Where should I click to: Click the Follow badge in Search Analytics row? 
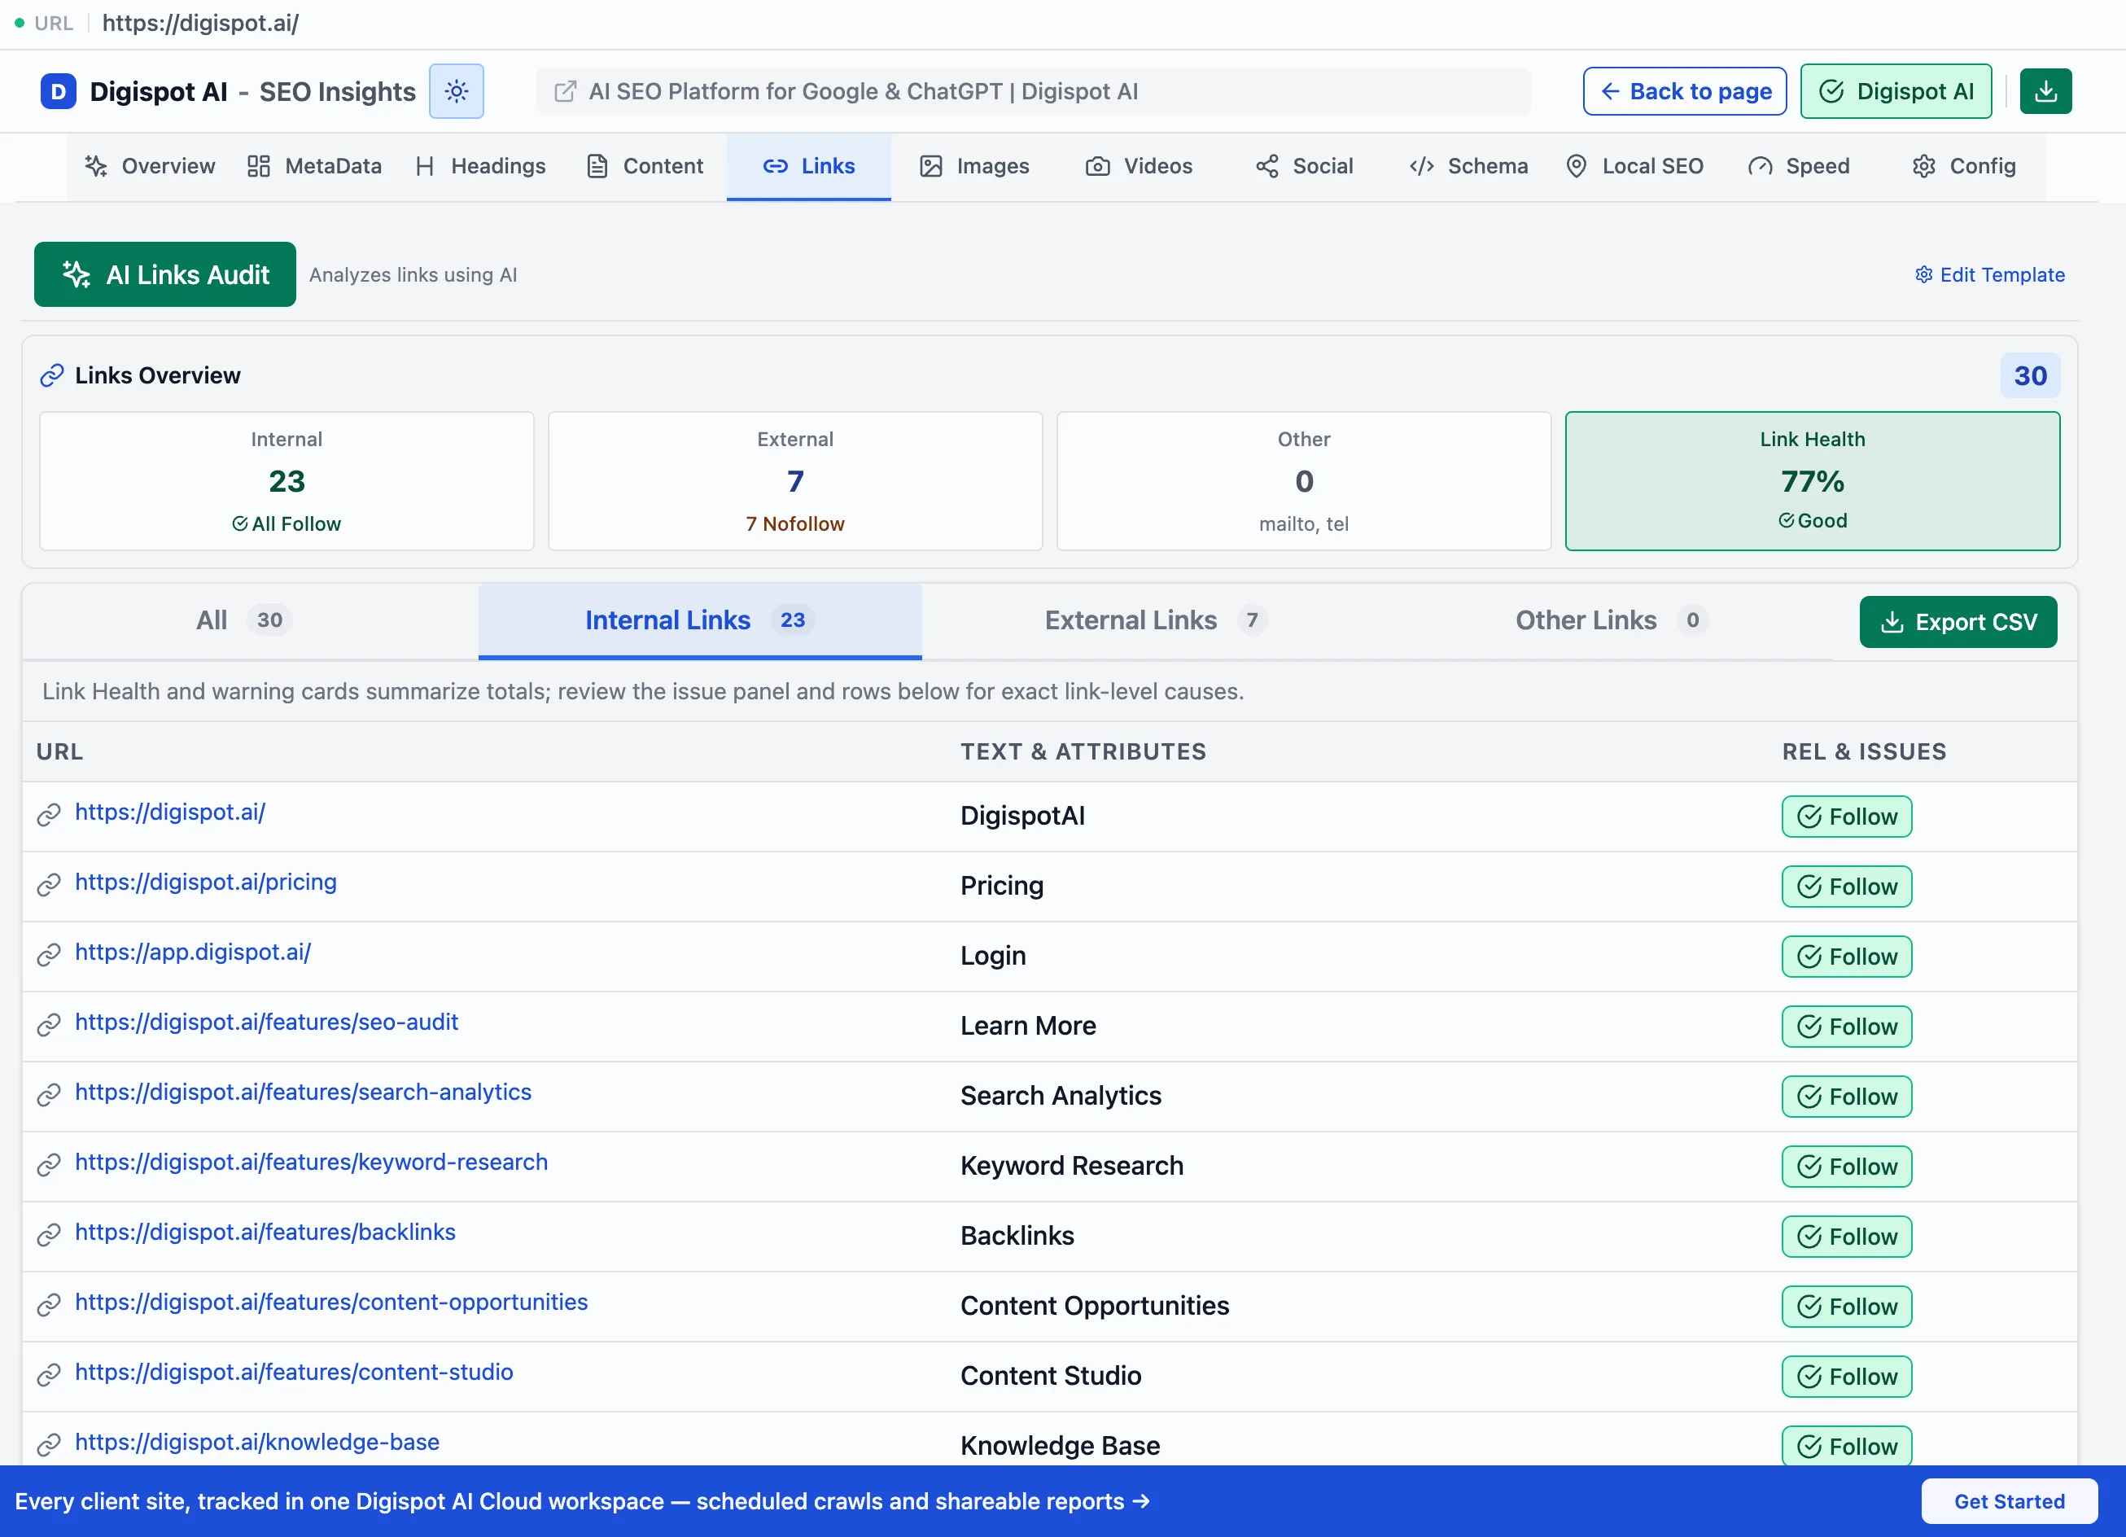(1847, 1097)
